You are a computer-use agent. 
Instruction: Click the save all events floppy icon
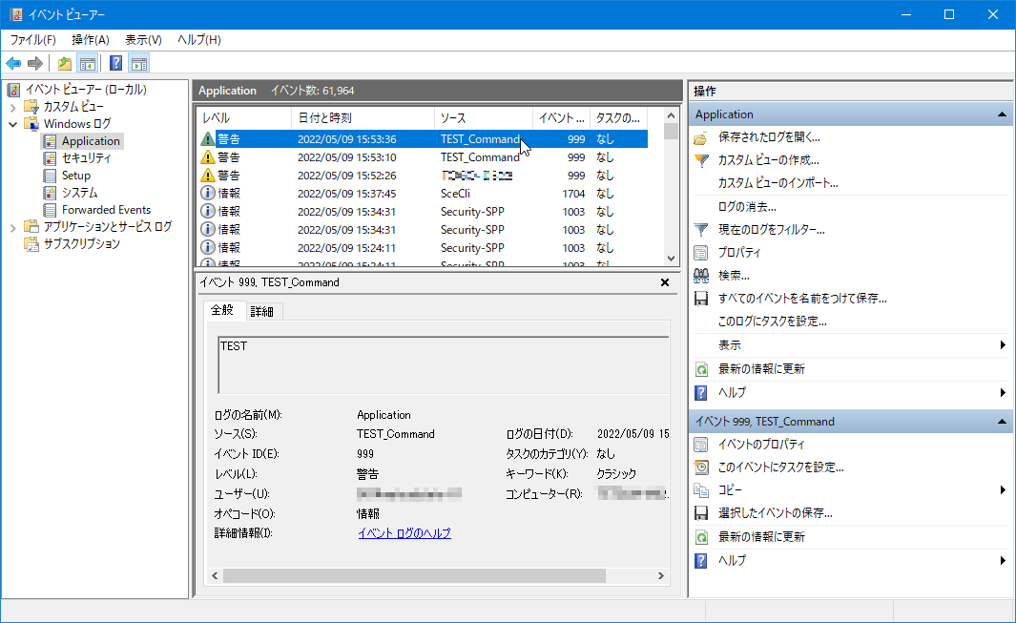coord(701,299)
